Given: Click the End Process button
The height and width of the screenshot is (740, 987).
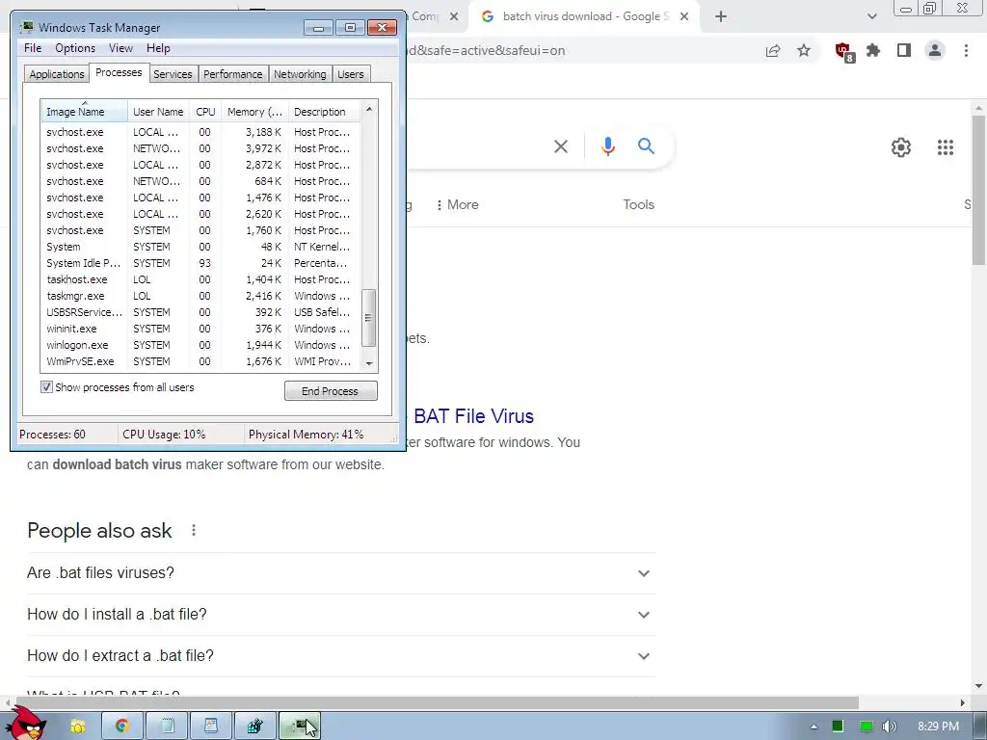Looking at the screenshot, I should pos(331,391).
